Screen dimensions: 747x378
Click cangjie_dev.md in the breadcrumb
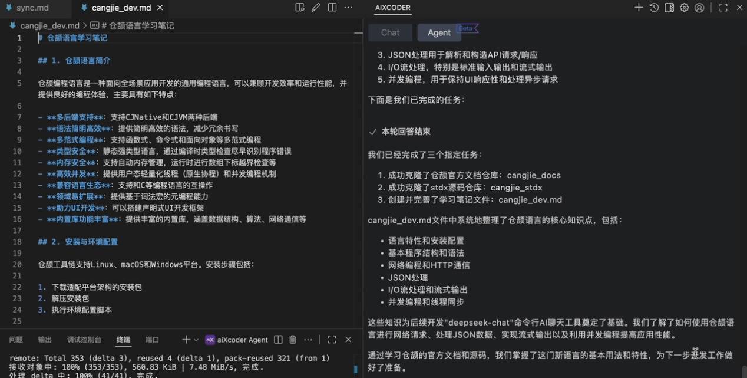click(49, 26)
